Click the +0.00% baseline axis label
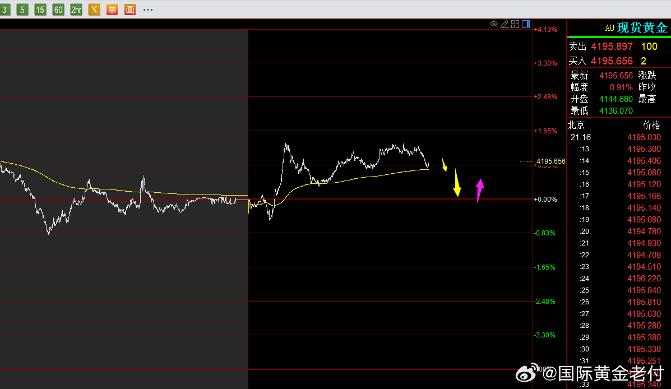 [x=545, y=200]
